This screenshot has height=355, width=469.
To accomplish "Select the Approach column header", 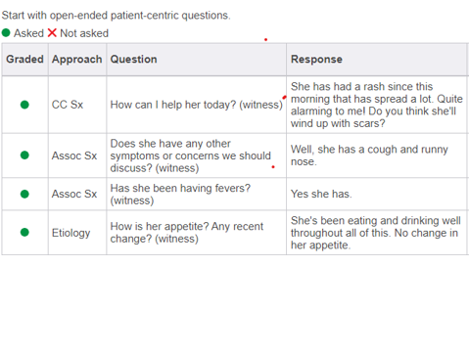I will [77, 59].
